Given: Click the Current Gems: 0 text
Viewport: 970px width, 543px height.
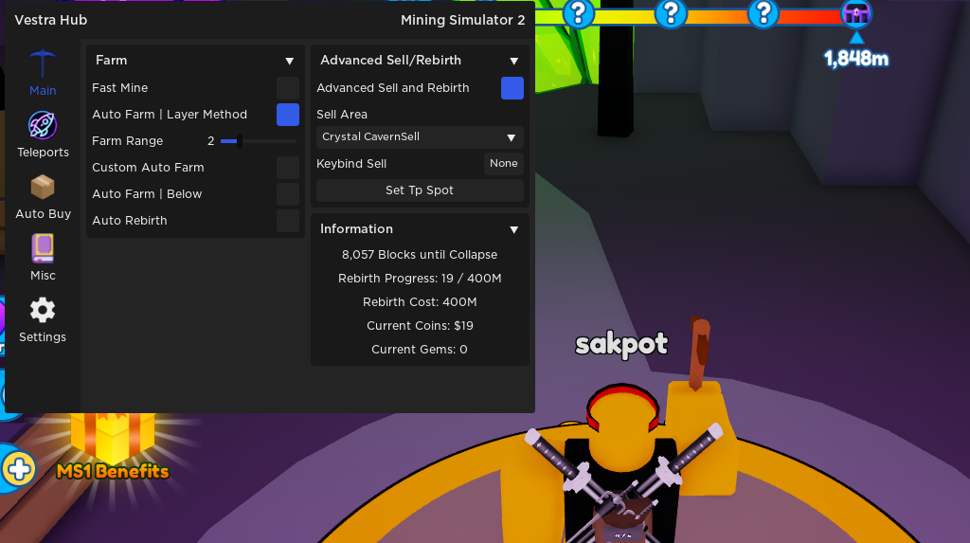Looking at the screenshot, I should tap(420, 350).
